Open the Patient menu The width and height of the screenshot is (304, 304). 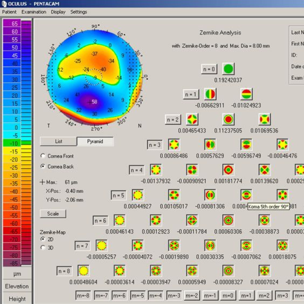(x=9, y=12)
